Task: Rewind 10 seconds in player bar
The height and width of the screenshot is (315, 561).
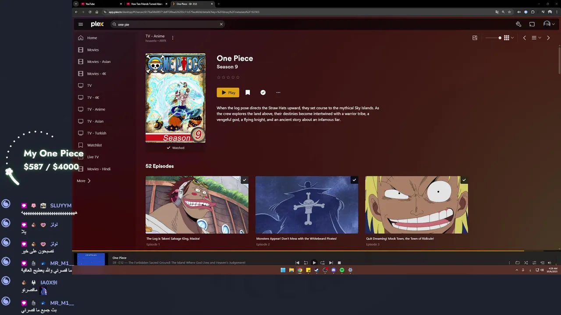Action: point(305,263)
